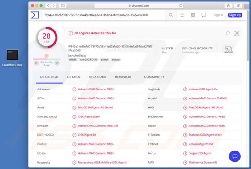Switch to the COMMUNITY tab
Screen dimensions: 251x169
pos(154,77)
